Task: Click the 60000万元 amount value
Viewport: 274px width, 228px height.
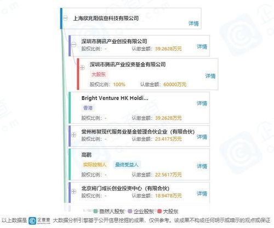Action: [175, 84]
